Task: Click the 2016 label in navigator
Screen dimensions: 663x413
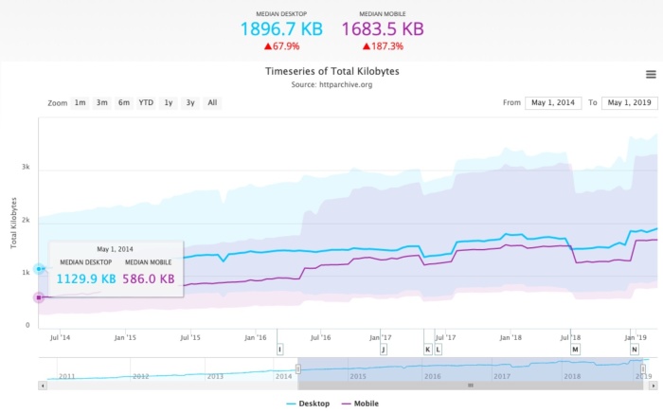Action: tap(433, 376)
